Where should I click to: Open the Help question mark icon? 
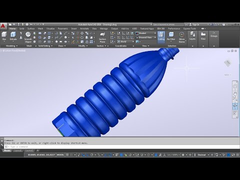point(224,24)
